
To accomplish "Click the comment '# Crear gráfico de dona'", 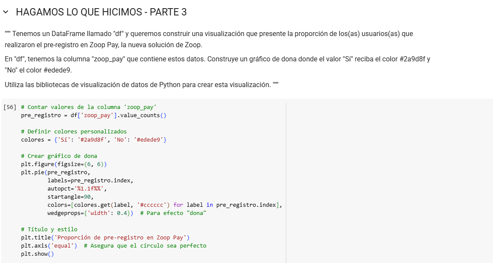I will [x=59, y=156].
